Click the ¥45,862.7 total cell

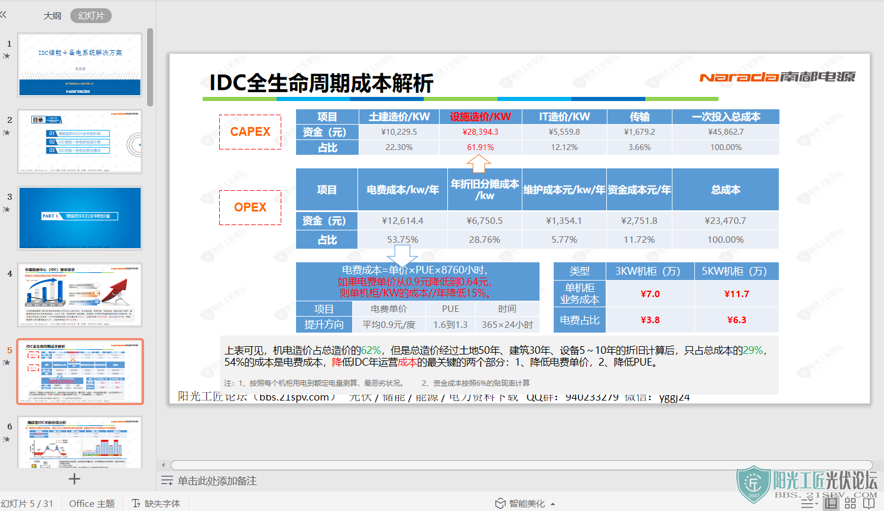point(726,132)
